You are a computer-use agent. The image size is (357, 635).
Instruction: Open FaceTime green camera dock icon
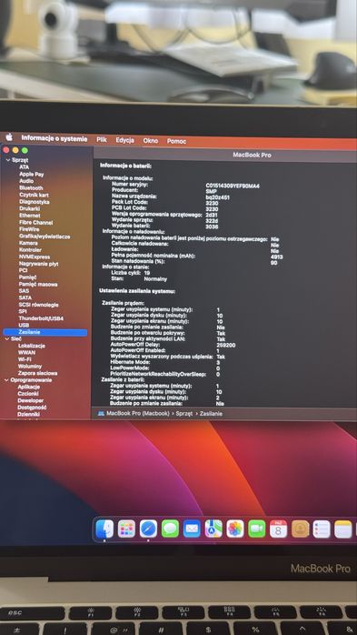tap(257, 529)
